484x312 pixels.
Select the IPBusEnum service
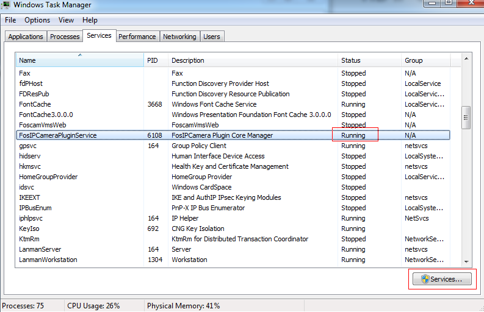click(35, 208)
